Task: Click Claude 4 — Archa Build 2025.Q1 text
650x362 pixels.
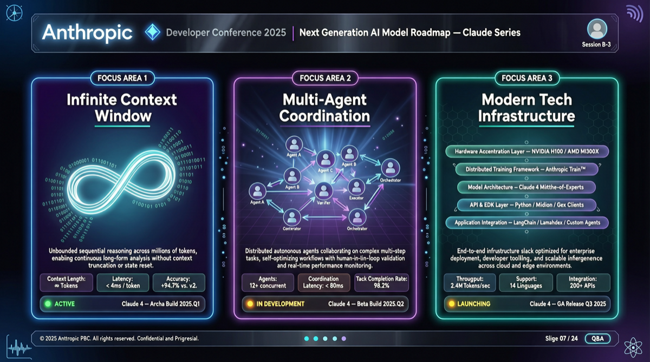Action: [160, 304]
